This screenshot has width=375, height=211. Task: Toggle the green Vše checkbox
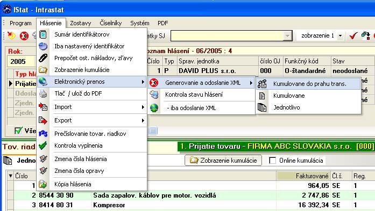(x=18, y=130)
